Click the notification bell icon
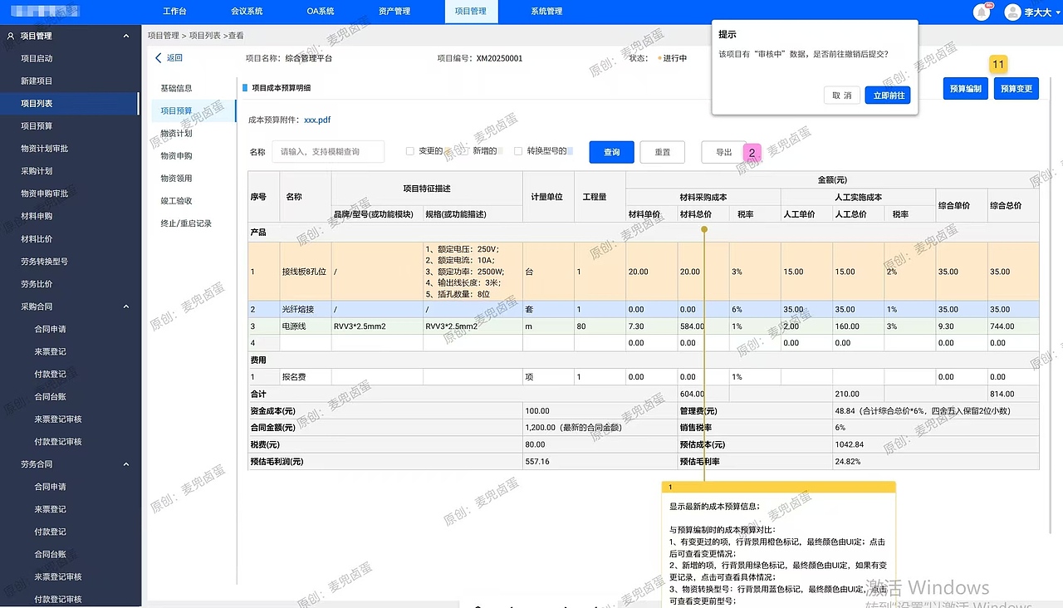 981,11
